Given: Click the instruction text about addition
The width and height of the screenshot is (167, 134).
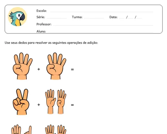Looking at the screenshot, I should coord(51,43).
